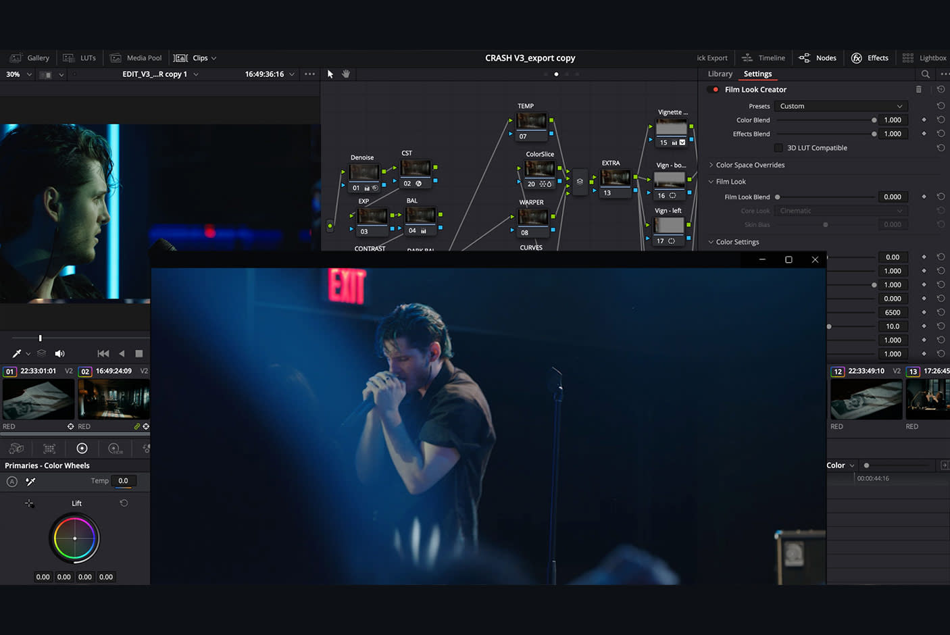This screenshot has height=635, width=950.
Task: Reset the Lift color wheel
Action: (x=124, y=503)
